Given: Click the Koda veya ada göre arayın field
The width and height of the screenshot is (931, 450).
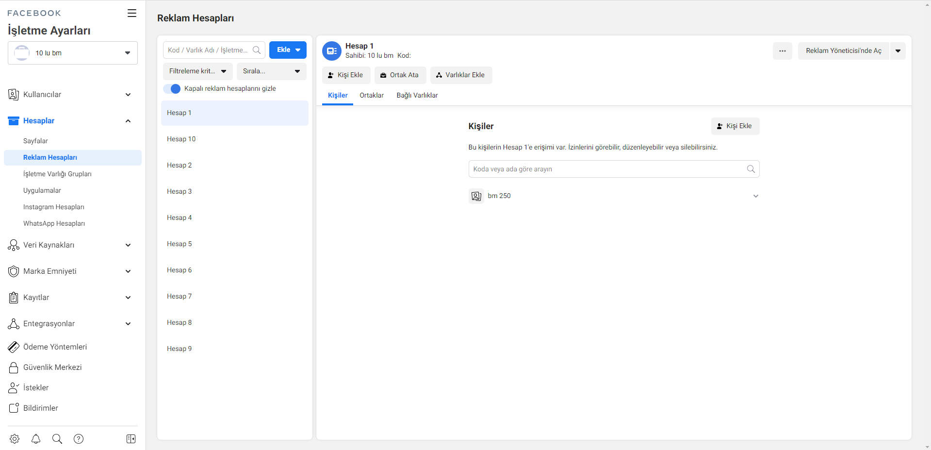Looking at the screenshot, I should [614, 169].
